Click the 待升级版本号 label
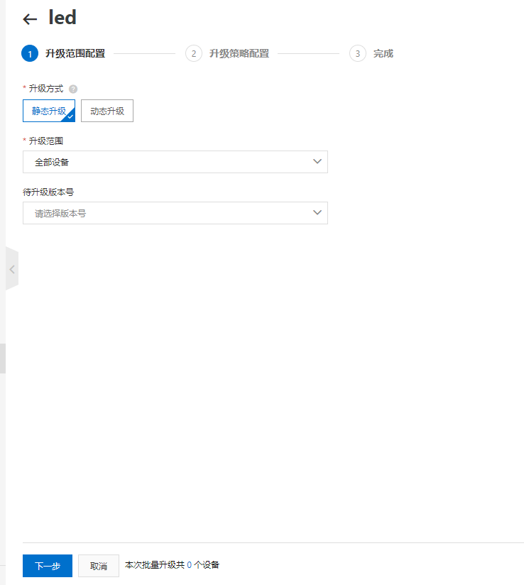This screenshot has width=524, height=585. point(48,192)
